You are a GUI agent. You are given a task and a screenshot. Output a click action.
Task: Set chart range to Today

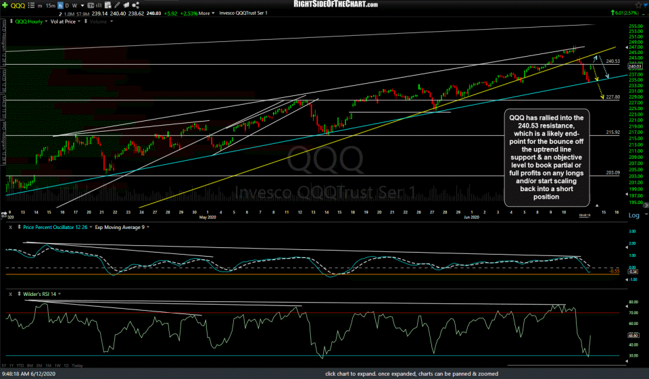pos(77,365)
